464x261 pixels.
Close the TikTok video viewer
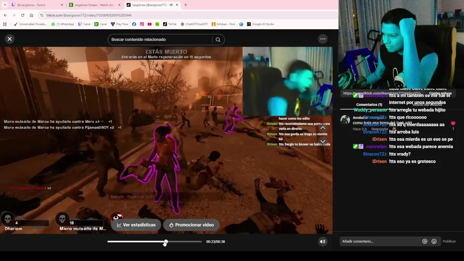10,39
